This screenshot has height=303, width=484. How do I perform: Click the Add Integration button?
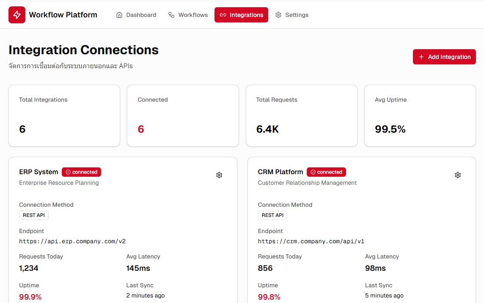point(444,57)
